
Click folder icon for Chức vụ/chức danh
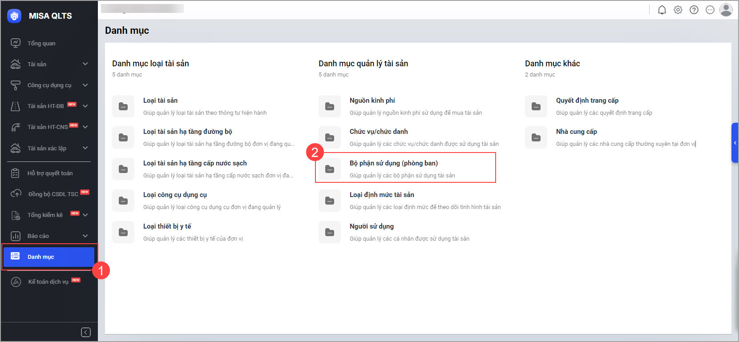tap(330, 137)
